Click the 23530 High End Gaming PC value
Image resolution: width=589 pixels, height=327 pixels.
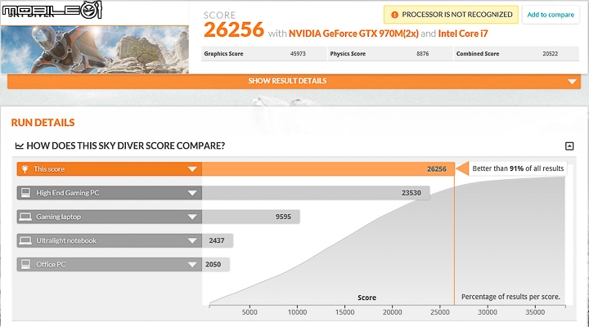[x=411, y=193]
